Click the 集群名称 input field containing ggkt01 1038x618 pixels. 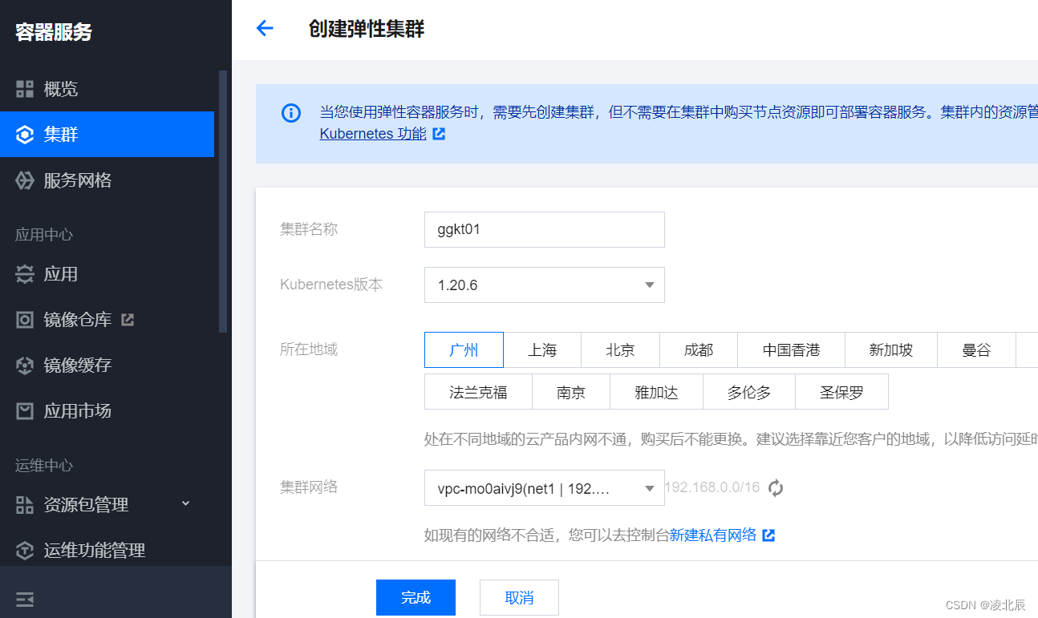[544, 230]
